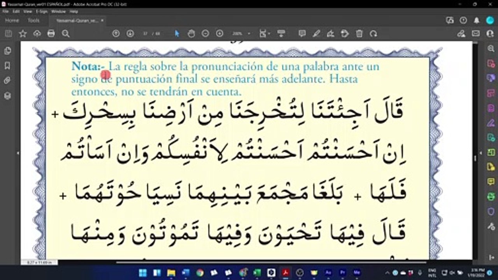Open yellow Comment tool in right pane
498x280 pixels.
point(491,182)
